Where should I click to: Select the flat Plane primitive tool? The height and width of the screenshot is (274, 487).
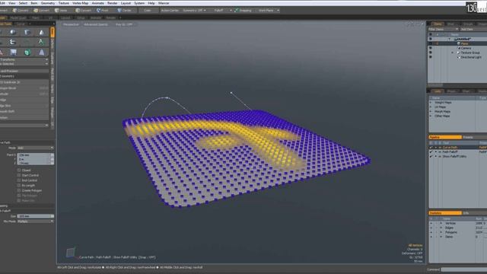point(13,53)
